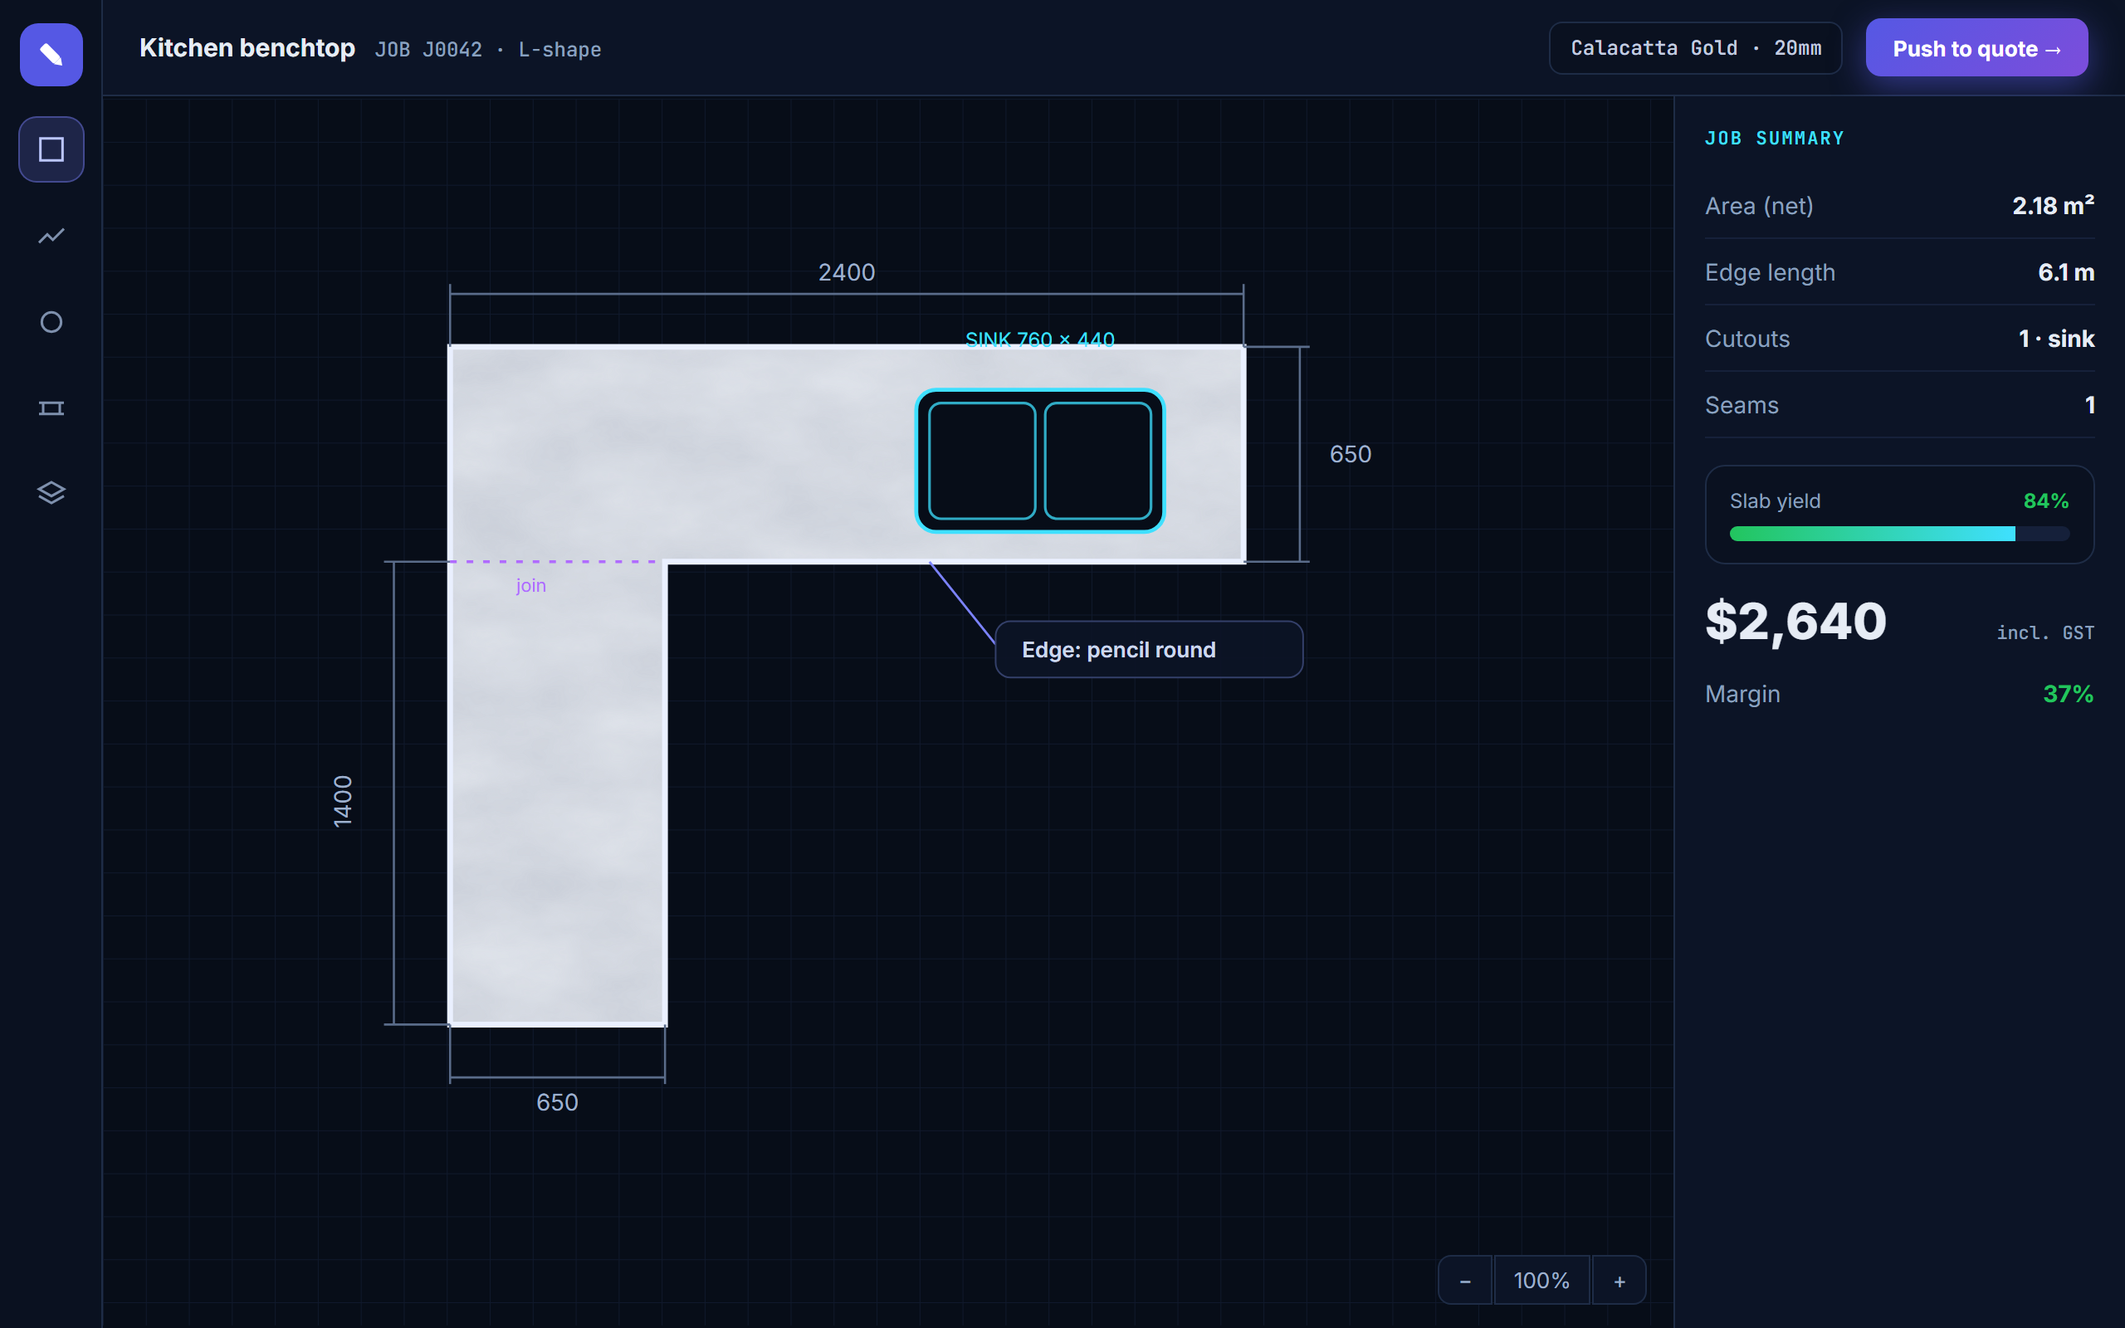Click the Slab yield progress bar
2125x1328 pixels.
tap(1899, 534)
